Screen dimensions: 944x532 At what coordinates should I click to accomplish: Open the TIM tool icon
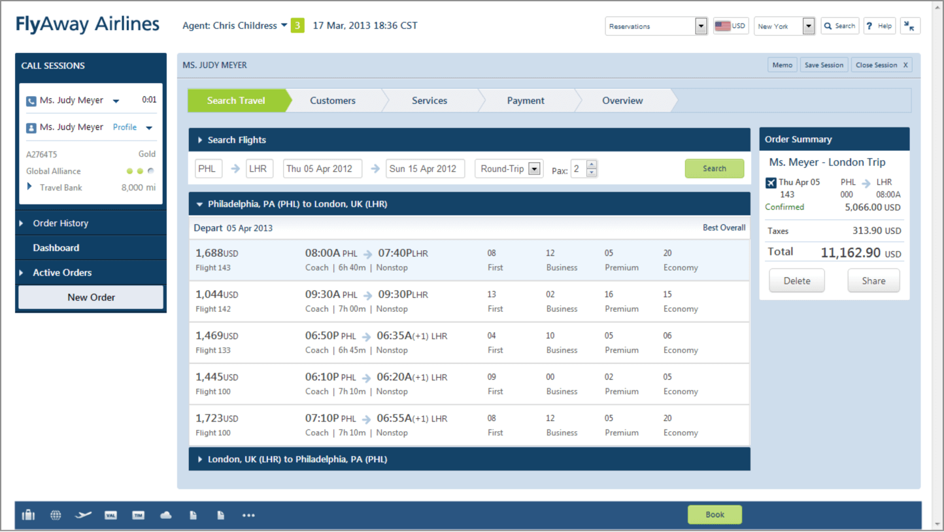coord(138,515)
